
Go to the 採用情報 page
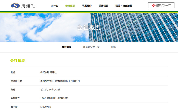pos(104,6)
